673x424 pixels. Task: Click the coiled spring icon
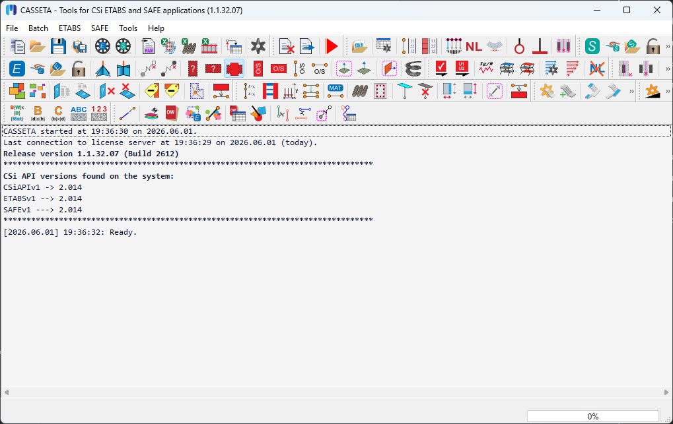(x=413, y=69)
